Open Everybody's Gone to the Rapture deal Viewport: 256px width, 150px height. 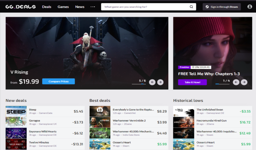[133, 110]
